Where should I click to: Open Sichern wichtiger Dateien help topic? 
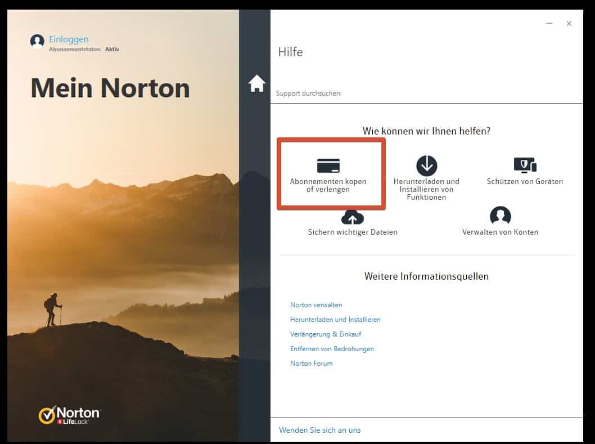[x=353, y=232]
